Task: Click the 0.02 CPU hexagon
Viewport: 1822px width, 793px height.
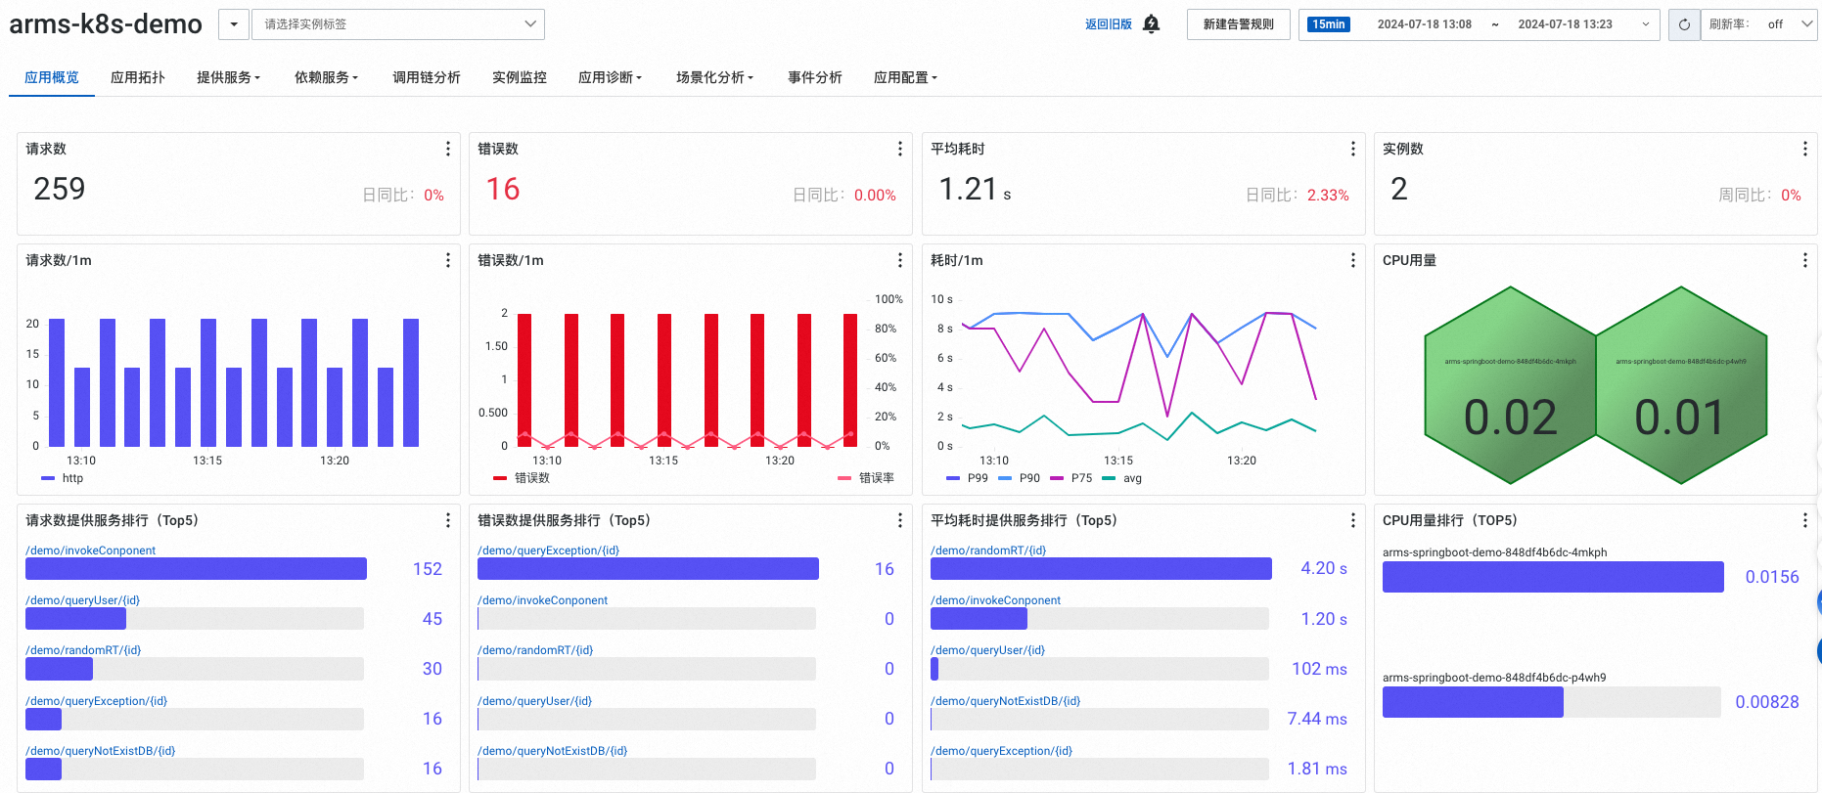Action: 1511,385
